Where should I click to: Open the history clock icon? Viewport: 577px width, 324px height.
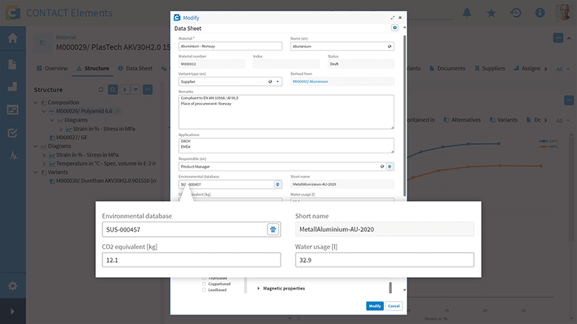click(516, 13)
